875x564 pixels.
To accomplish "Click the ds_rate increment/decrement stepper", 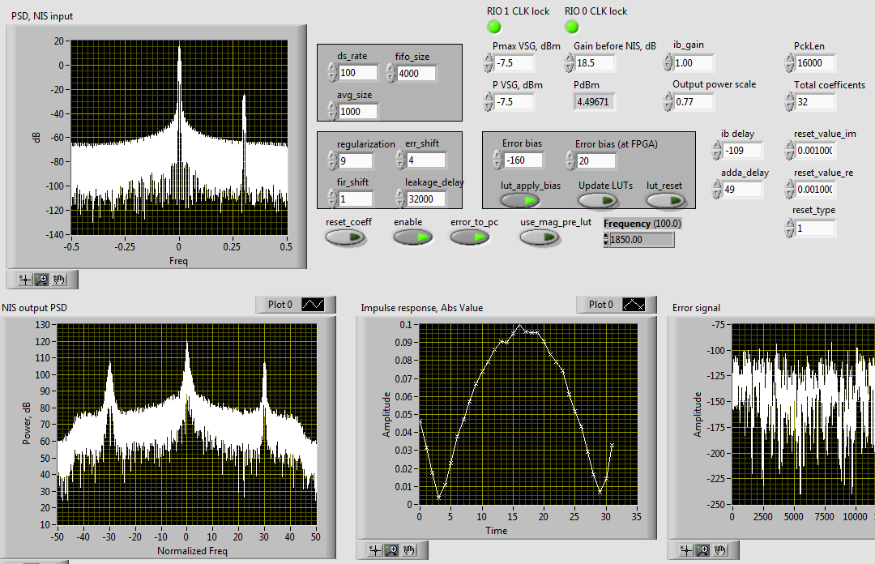I will 332,73.
